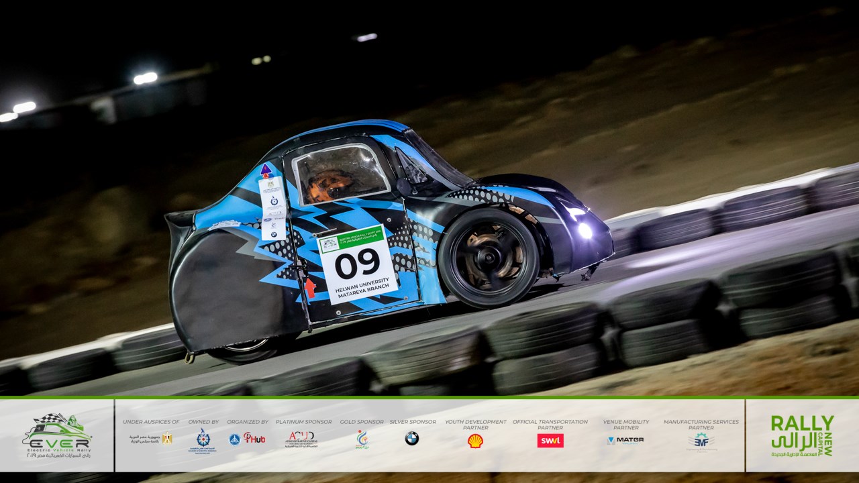Click the Egyptian eagle emblem logo
The height and width of the screenshot is (483, 859).
tap(167, 439)
